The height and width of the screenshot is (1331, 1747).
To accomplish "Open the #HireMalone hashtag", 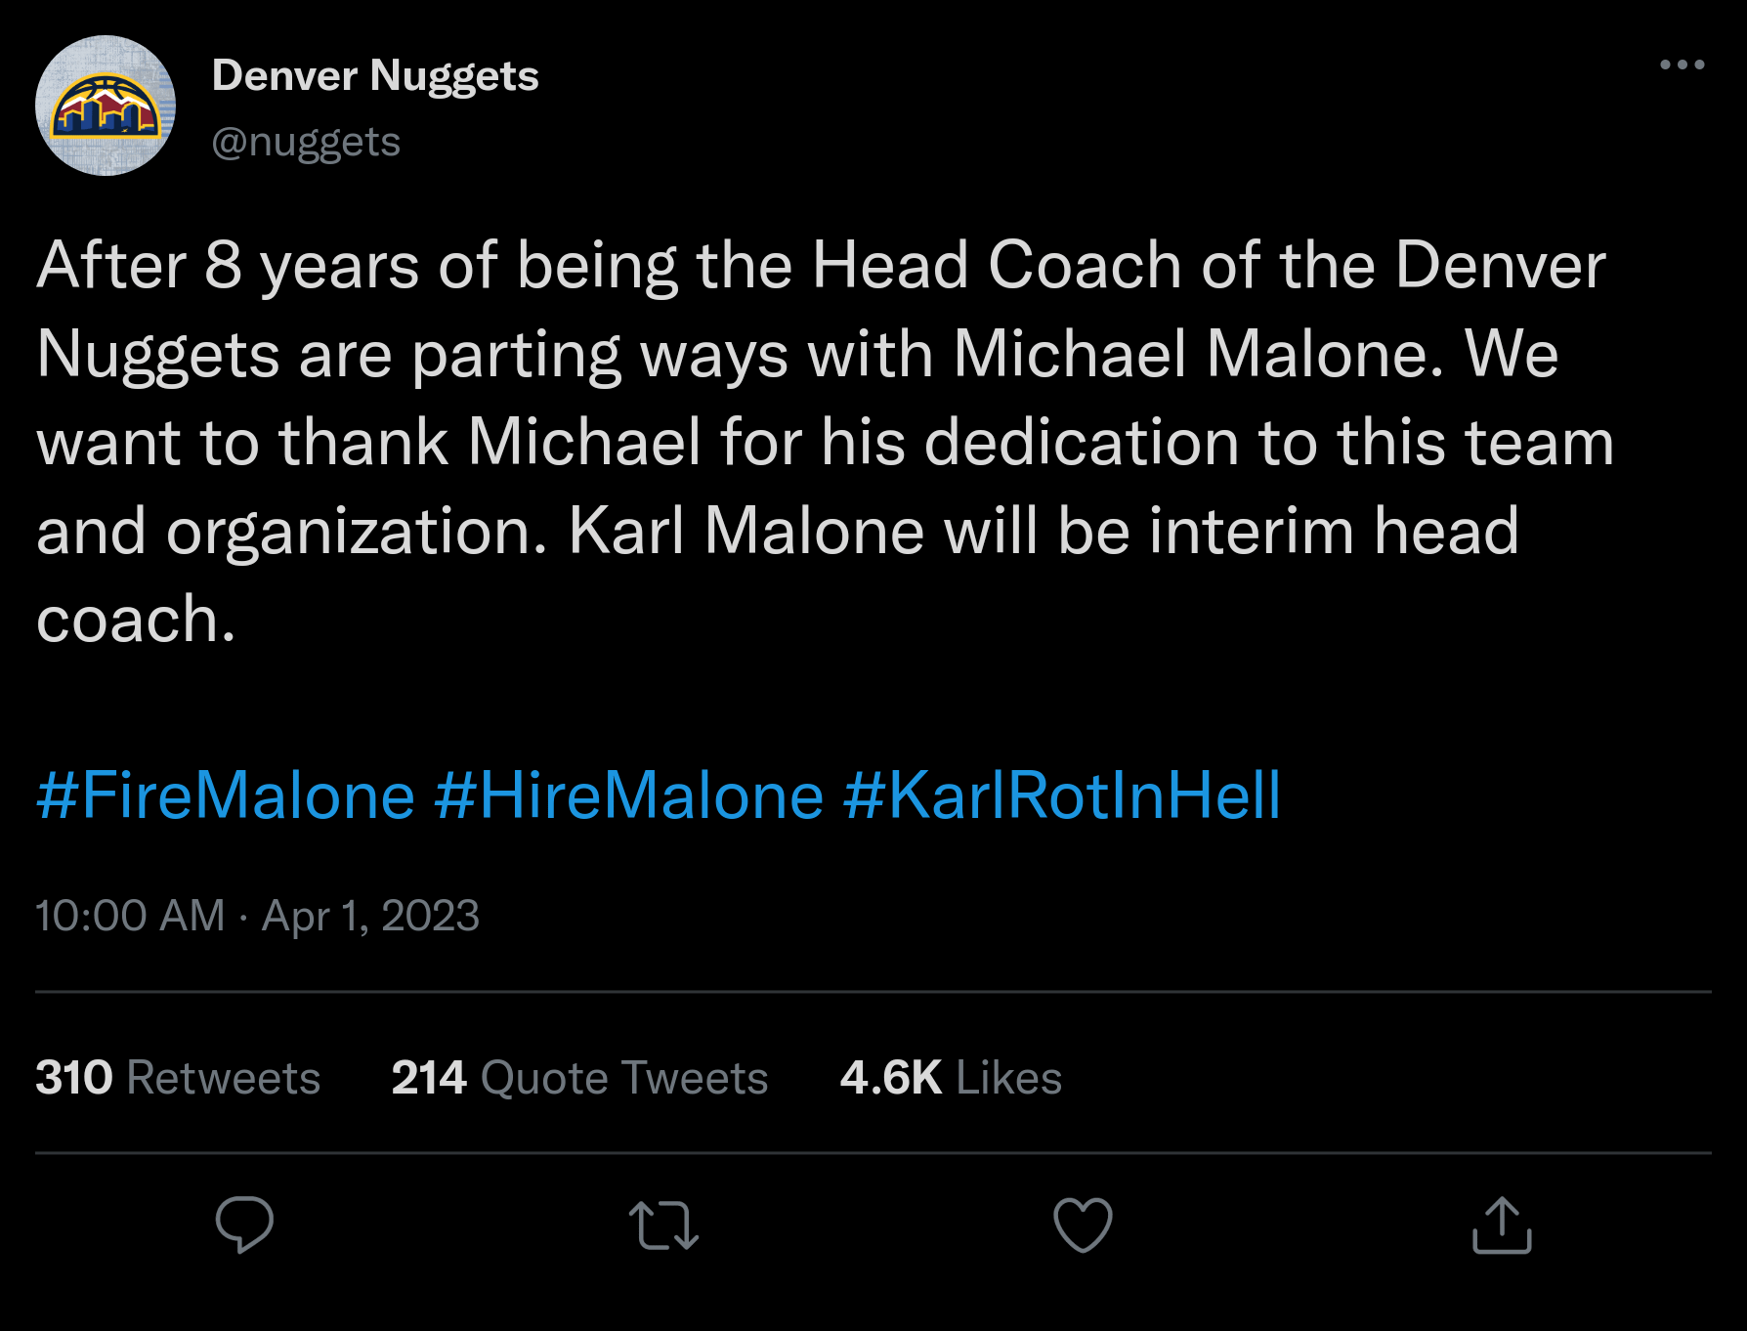I will [x=629, y=794].
